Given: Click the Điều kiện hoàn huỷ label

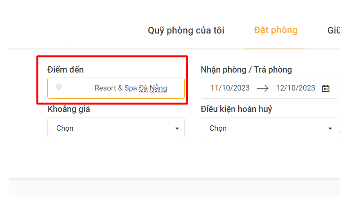Looking at the screenshot, I should coord(236,109).
